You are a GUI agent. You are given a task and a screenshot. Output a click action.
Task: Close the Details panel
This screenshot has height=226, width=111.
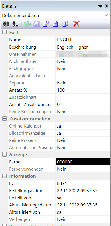coord(106,6)
